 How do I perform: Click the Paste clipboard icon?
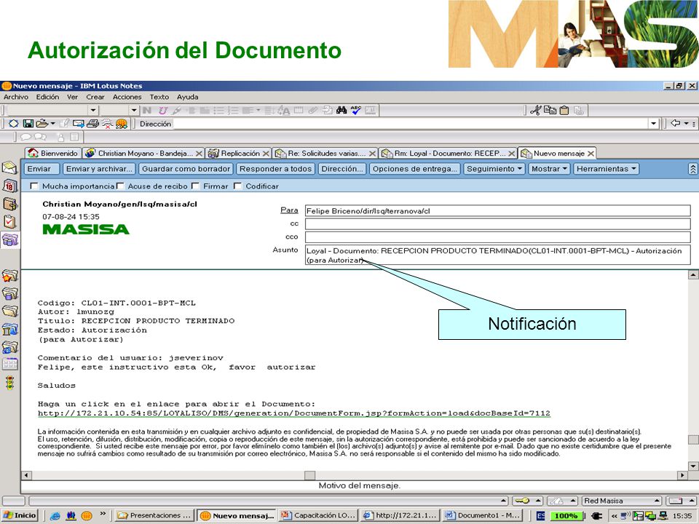(564, 110)
